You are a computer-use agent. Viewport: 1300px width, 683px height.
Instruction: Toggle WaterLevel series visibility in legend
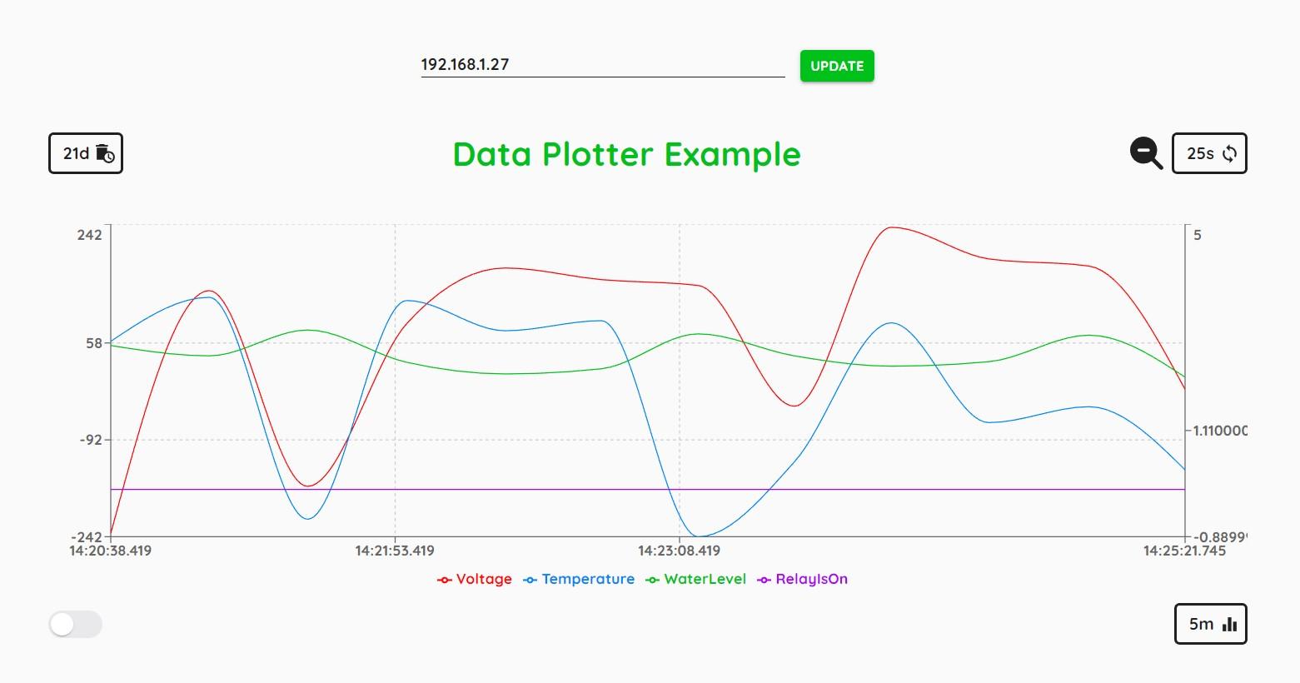point(705,579)
